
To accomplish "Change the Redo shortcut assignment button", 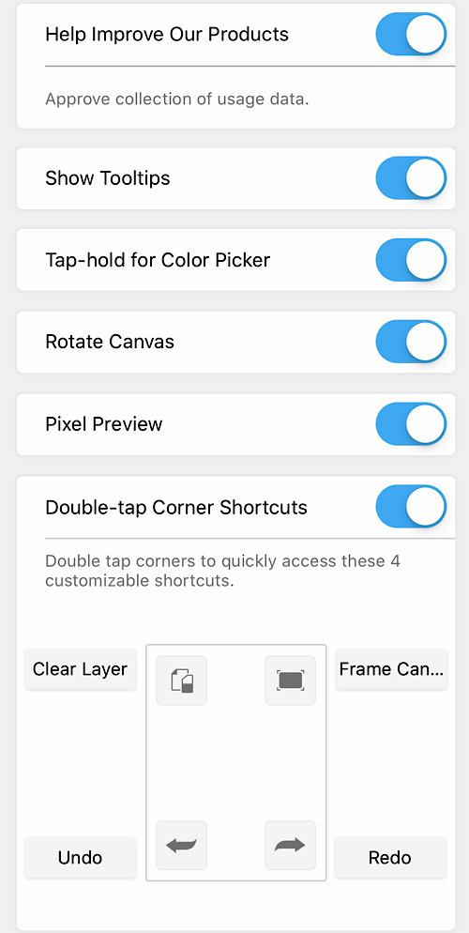I will click(390, 857).
